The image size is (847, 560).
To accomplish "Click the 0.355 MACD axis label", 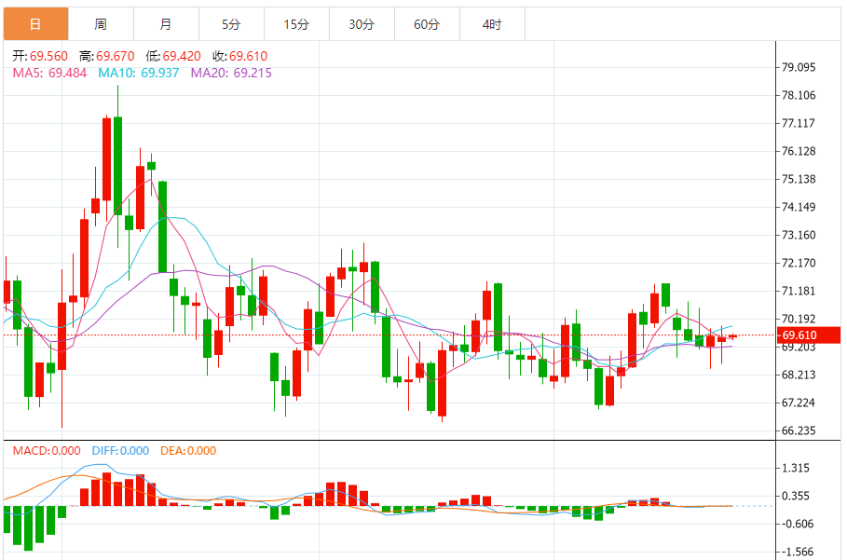I will (x=796, y=496).
